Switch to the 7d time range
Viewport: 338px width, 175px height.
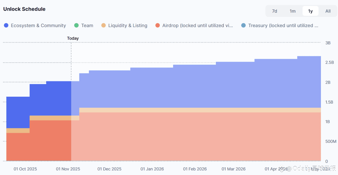274,11
